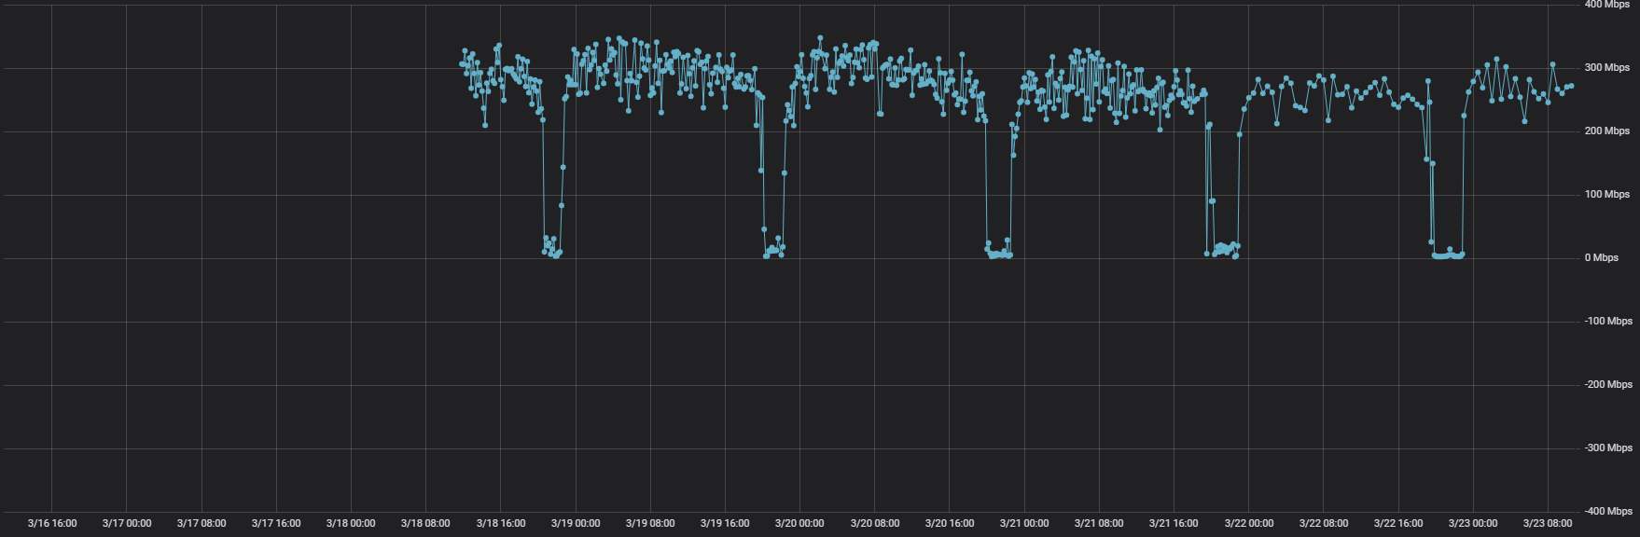Click the -100 Mbps y-axis label
The height and width of the screenshot is (537, 1640).
pyautogui.click(x=1607, y=321)
